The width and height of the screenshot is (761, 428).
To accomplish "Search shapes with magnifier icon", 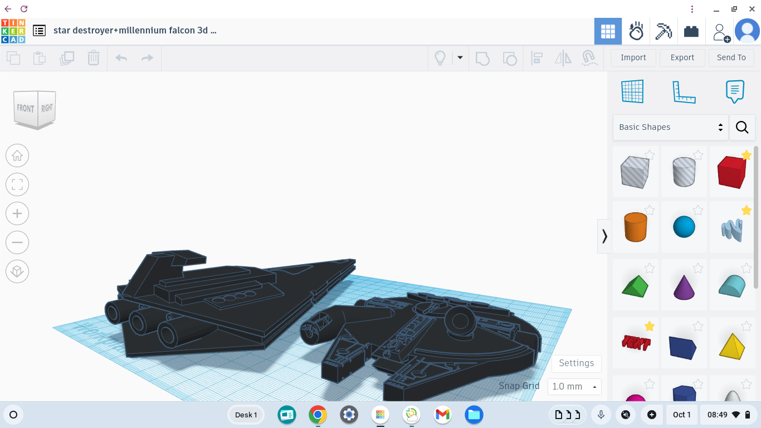I will (742, 127).
